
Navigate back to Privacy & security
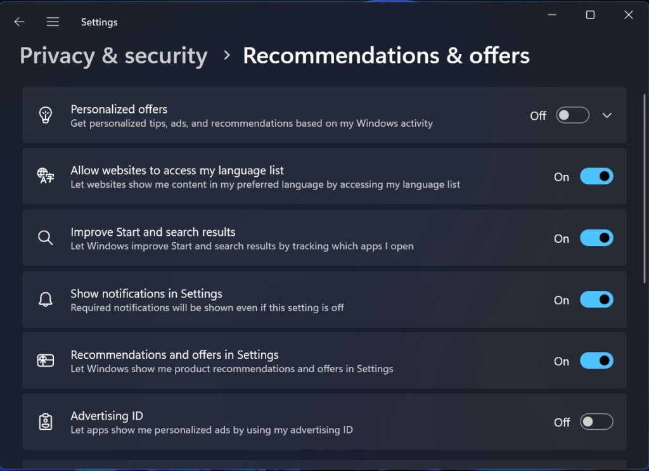click(113, 56)
